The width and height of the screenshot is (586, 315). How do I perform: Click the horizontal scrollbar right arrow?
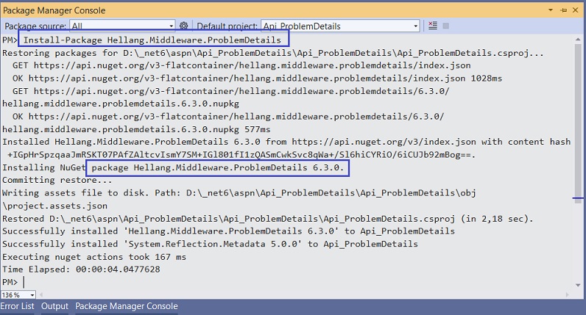click(568, 295)
